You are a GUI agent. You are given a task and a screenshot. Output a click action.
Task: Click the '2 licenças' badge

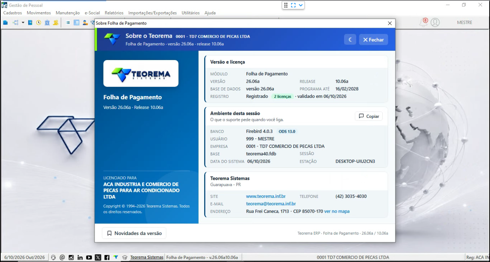click(282, 96)
